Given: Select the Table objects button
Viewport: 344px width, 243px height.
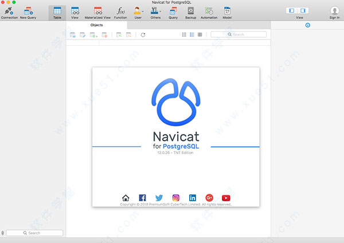Looking at the screenshot, I should click(x=57, y=13).
